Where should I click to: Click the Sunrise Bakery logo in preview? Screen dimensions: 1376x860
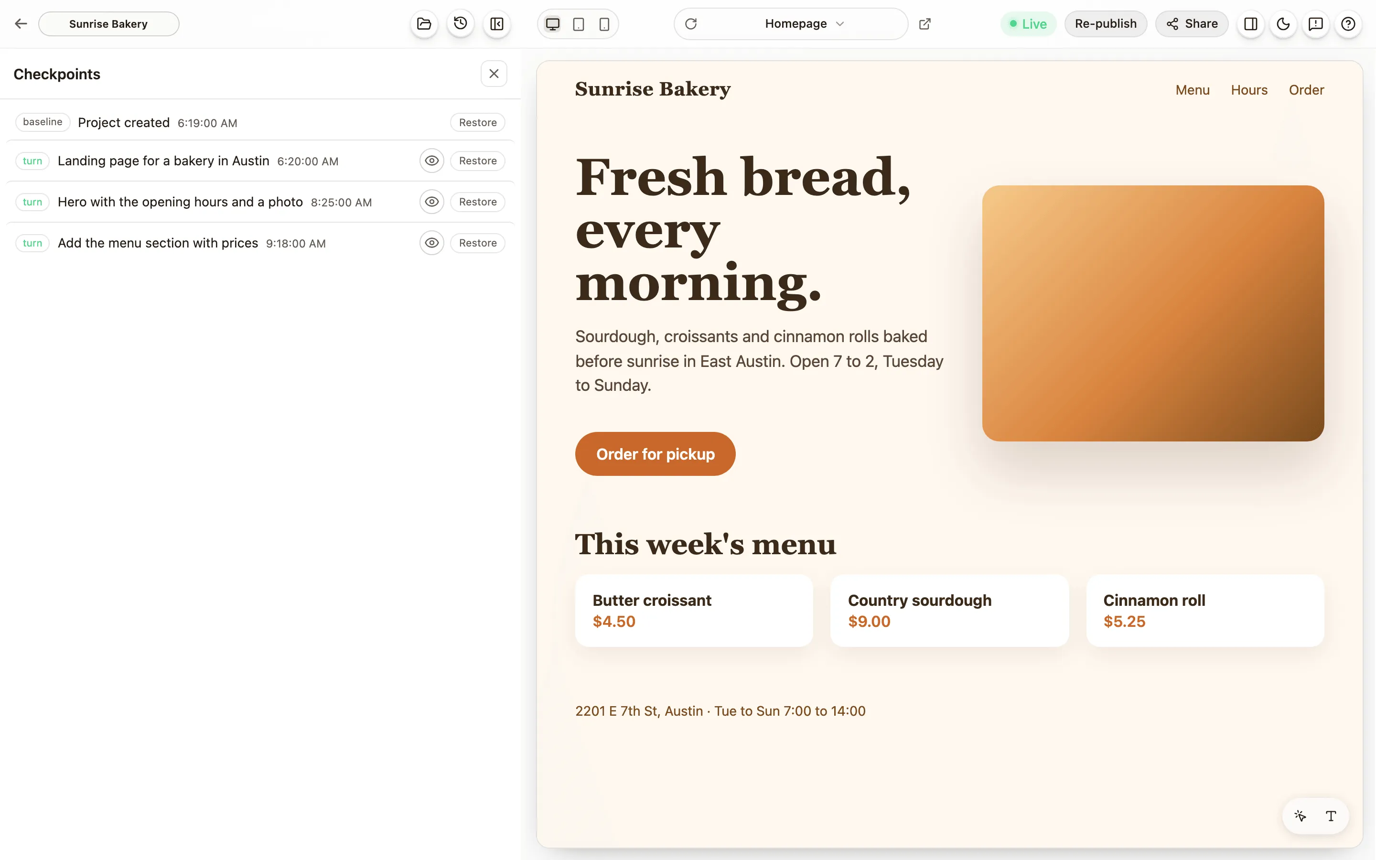pyautogui.click(x=653, y=89)
